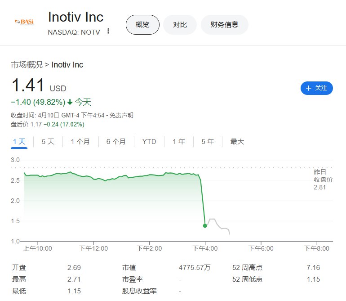The width and height of the screenshot is (346, 301).
Task: Follow the stock with the 关注 button
Action: [x=317, y=88]
